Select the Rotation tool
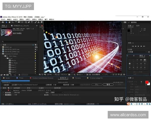Image resolution: width=151 pixels, height=121 pixels. tap(16, 22)
